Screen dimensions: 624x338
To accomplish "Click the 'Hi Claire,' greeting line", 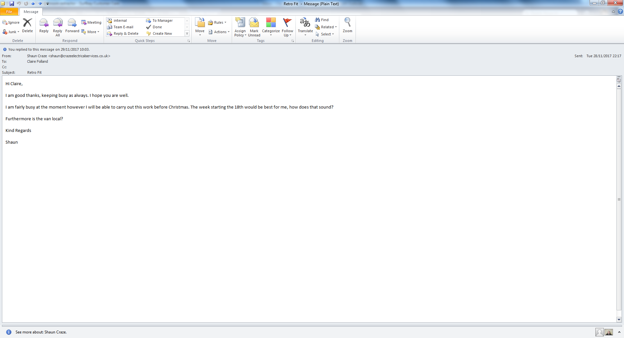I will [x=14, y=84].
